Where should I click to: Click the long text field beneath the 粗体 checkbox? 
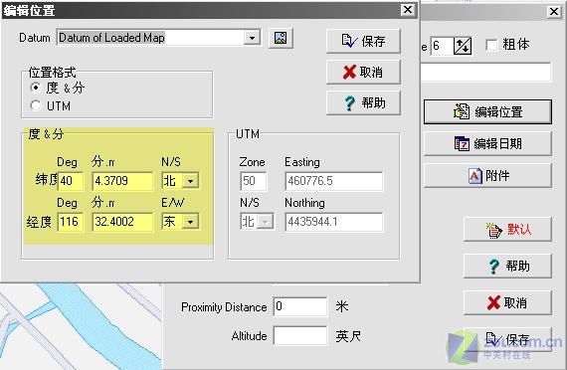[x=485, y=72]
